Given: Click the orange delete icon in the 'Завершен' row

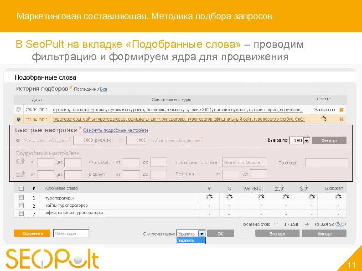Looking at the screenshot, I should point(341,110).
